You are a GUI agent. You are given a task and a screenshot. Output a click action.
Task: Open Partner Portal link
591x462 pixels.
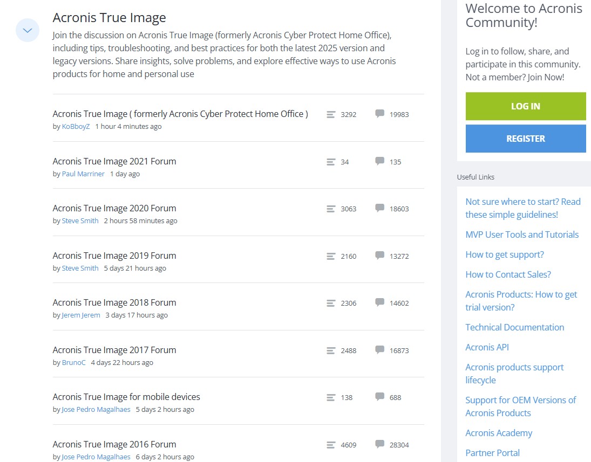pyautogui.click(x=492, y=453)
